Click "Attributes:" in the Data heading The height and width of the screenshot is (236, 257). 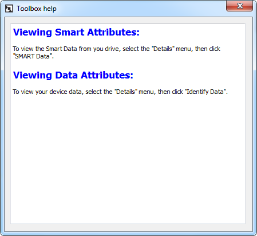tap(107, 75)
